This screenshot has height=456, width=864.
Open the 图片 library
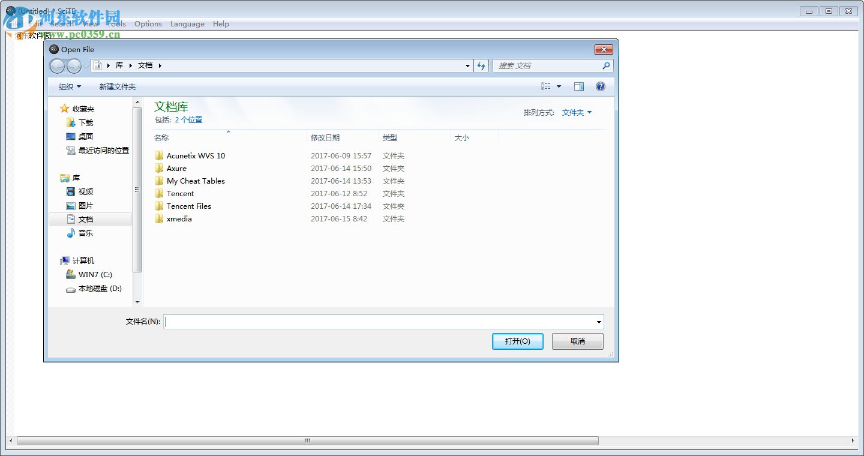[80, 205]
